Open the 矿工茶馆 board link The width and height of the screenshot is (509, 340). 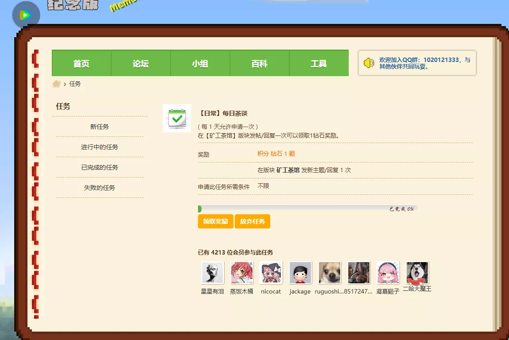pyautogui.click(x=288, y=170)
